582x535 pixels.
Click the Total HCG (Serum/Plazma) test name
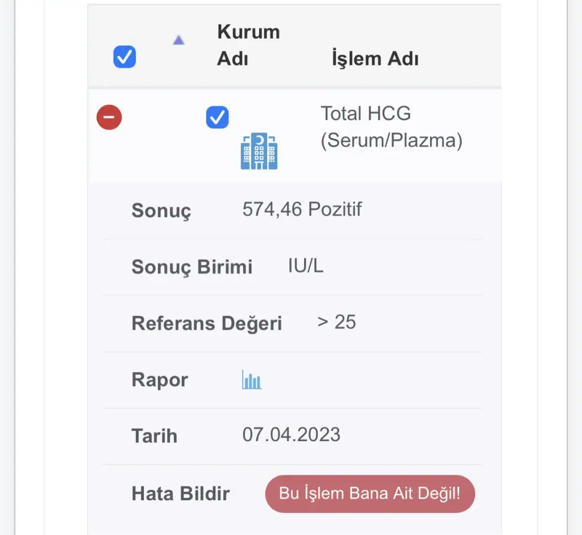click(391, 127)
